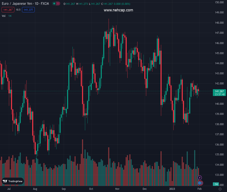The height and width of the screenshot is (192, 227).
Task: Click the EU flag economic event icon
Action: point(200,183)
